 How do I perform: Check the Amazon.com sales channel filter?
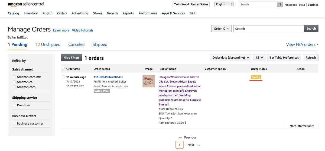click(x=14, y=87)
